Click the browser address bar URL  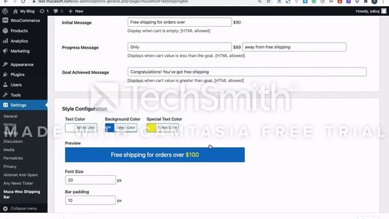point(114,1)
